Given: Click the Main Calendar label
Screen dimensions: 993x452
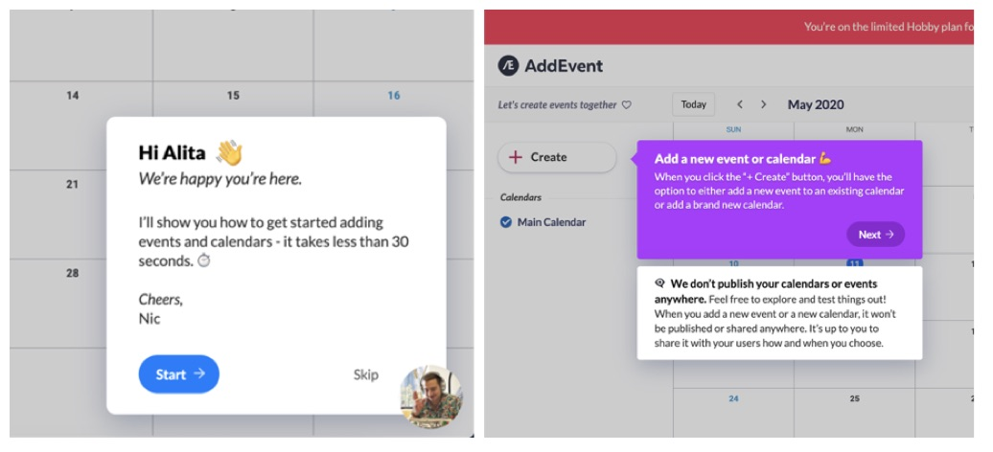Looking at the screenshot, I should coord(551,222).
